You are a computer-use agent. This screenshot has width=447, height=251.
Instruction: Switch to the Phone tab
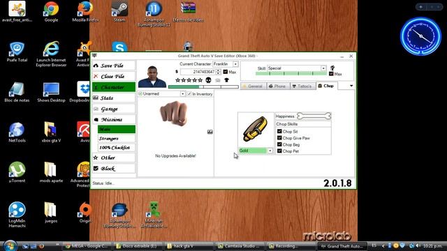click(x=278, y=86)
